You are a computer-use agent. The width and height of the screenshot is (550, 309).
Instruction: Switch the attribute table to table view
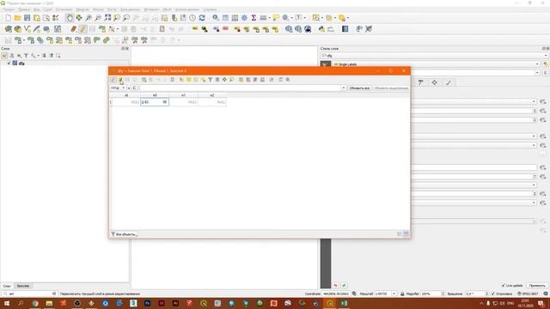click(406, 234)
